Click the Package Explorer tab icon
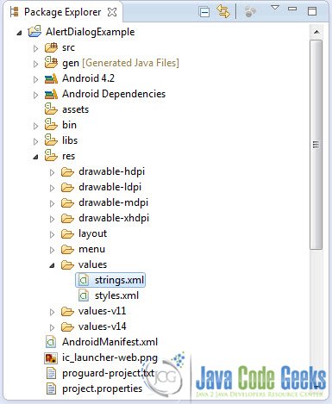The width and height of the screenshot is (332, 404). pos(15,12)
